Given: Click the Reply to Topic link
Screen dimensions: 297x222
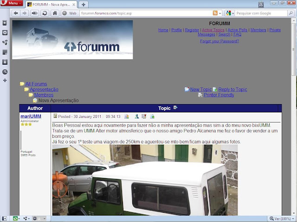Looking at the screenshot, I should click(232, 89).
